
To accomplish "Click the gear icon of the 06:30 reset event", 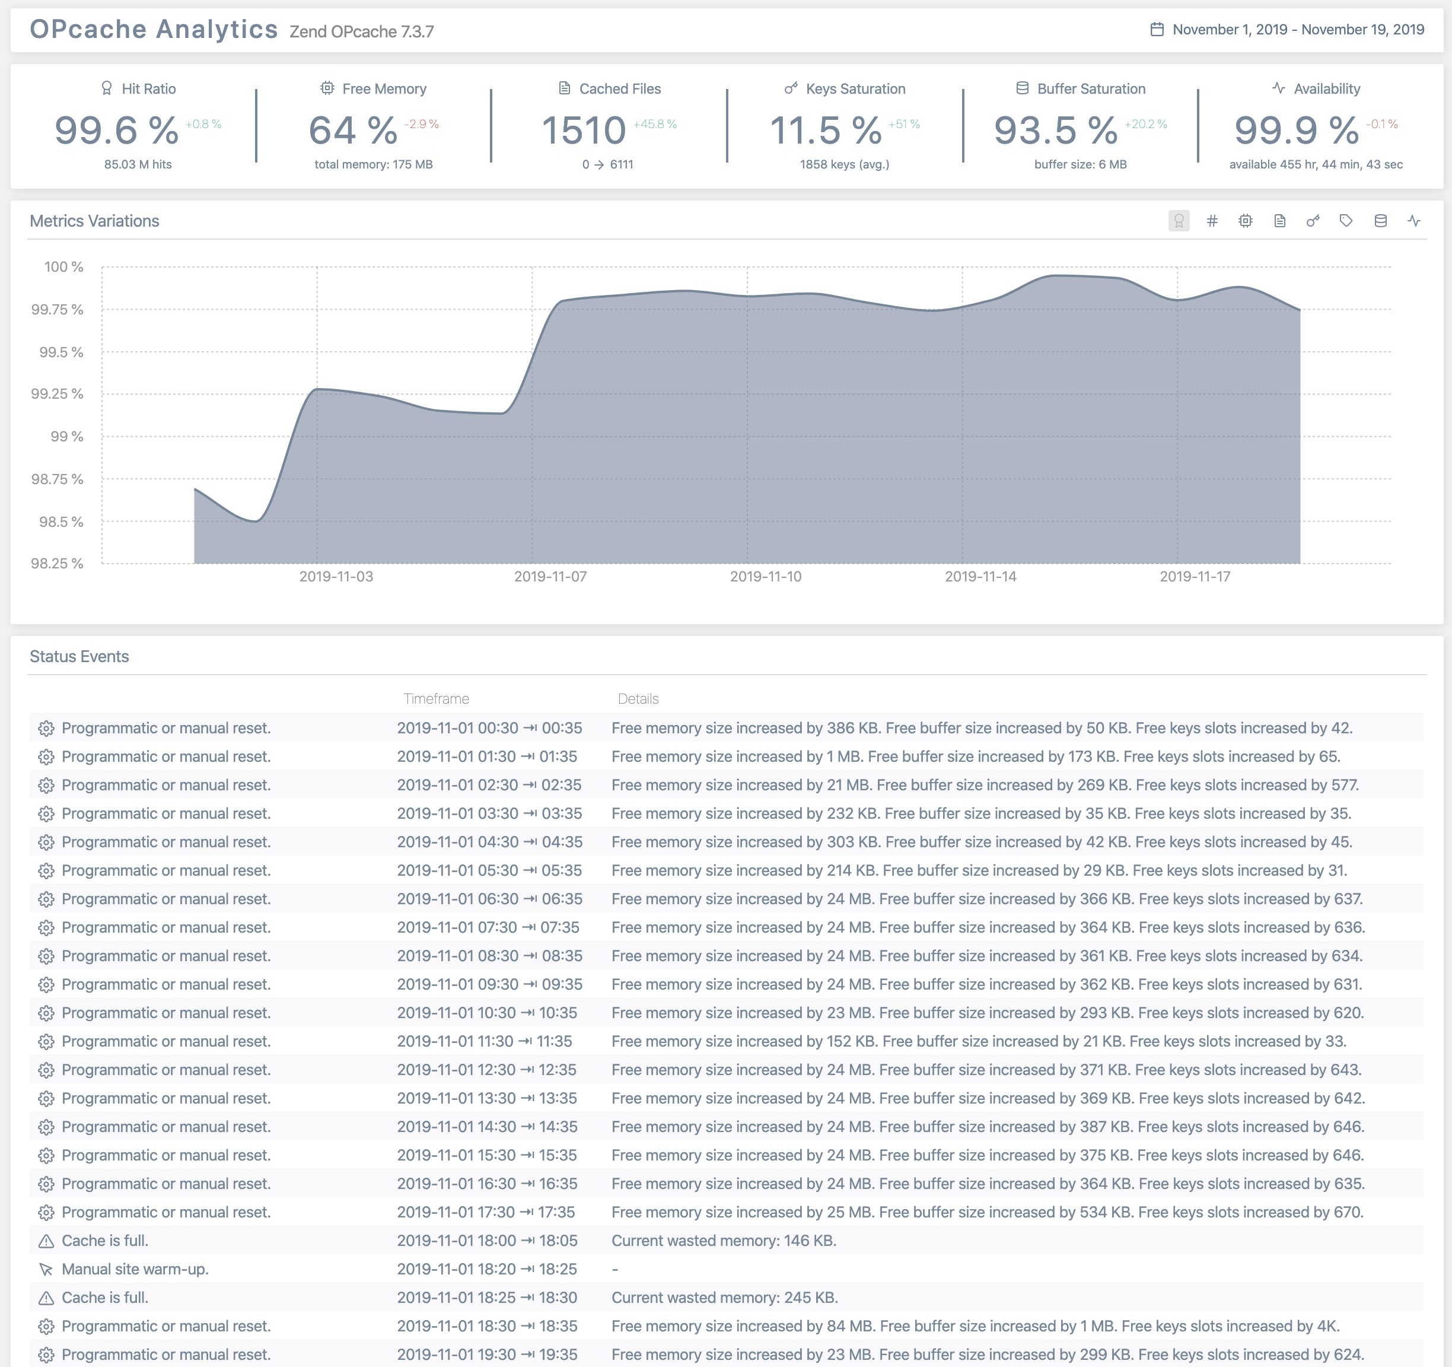I will (46, 899).
